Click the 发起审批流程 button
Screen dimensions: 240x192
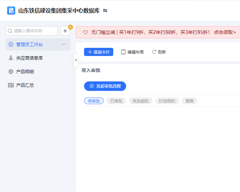tap(105, 86)
